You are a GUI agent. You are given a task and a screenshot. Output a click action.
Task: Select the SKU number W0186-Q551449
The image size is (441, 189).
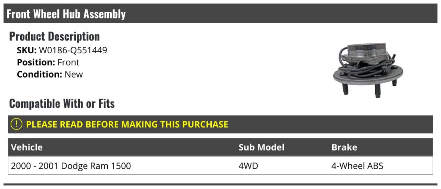73,50
